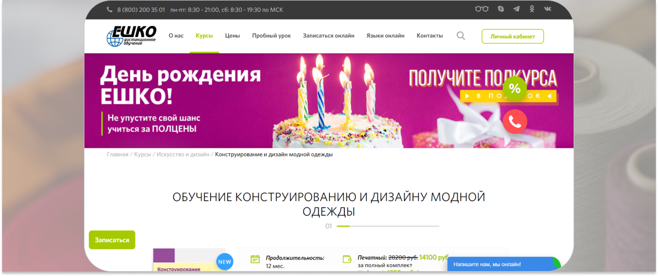Open the Telegram icon in top bar

pyautogui.click(x=516, y=9)
